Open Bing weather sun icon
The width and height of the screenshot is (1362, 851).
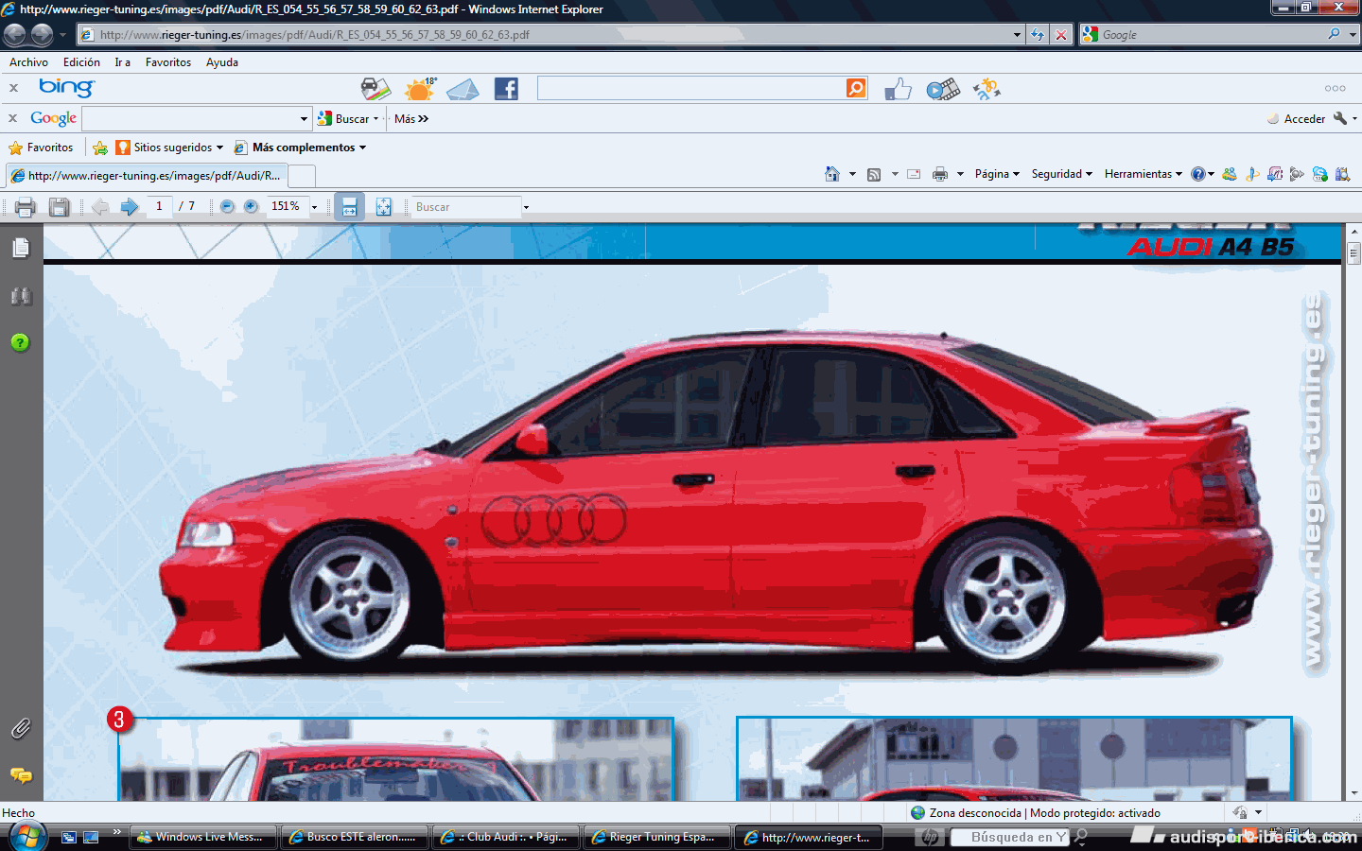pyautogui.click(x=420, y=89)
